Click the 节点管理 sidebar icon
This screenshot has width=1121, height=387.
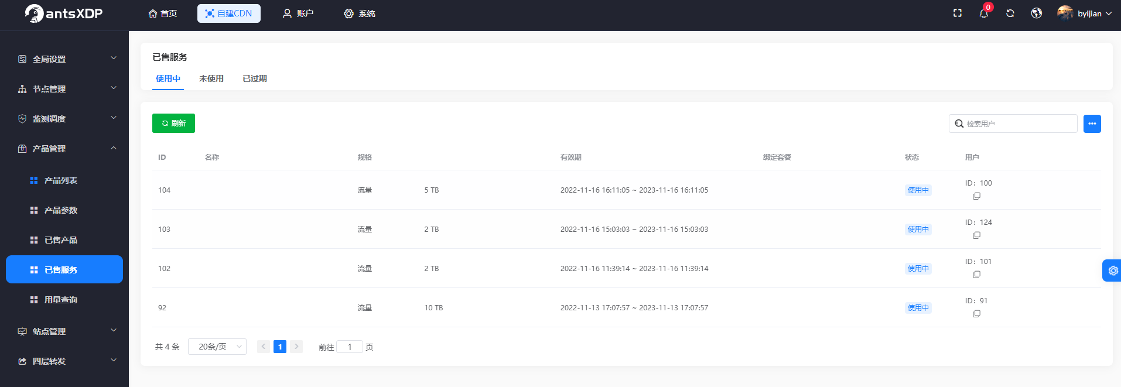coord(22,89)
